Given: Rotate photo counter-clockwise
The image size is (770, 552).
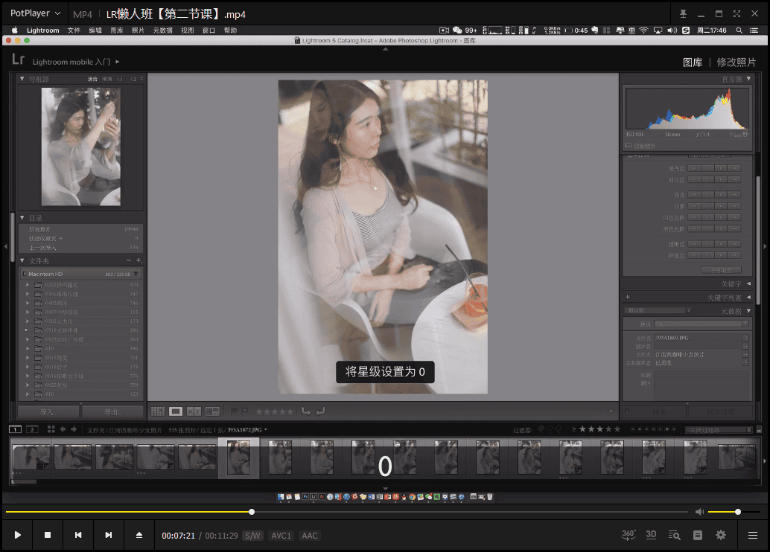Looking at the screenshot, I should pyautogui.click(x=306, y=411).
